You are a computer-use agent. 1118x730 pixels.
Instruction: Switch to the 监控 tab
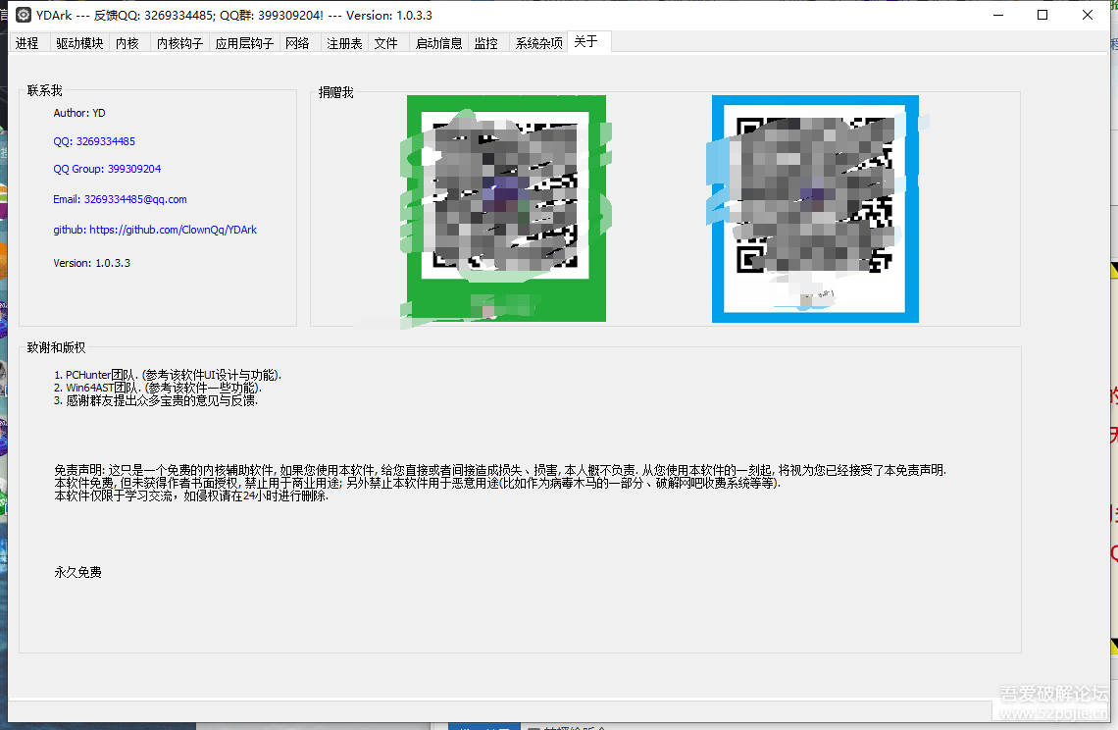(x=485, y=43)
